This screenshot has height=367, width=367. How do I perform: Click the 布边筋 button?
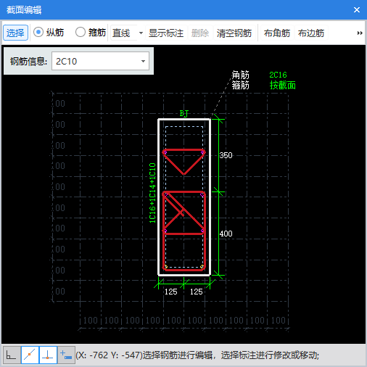coord(311,33)
